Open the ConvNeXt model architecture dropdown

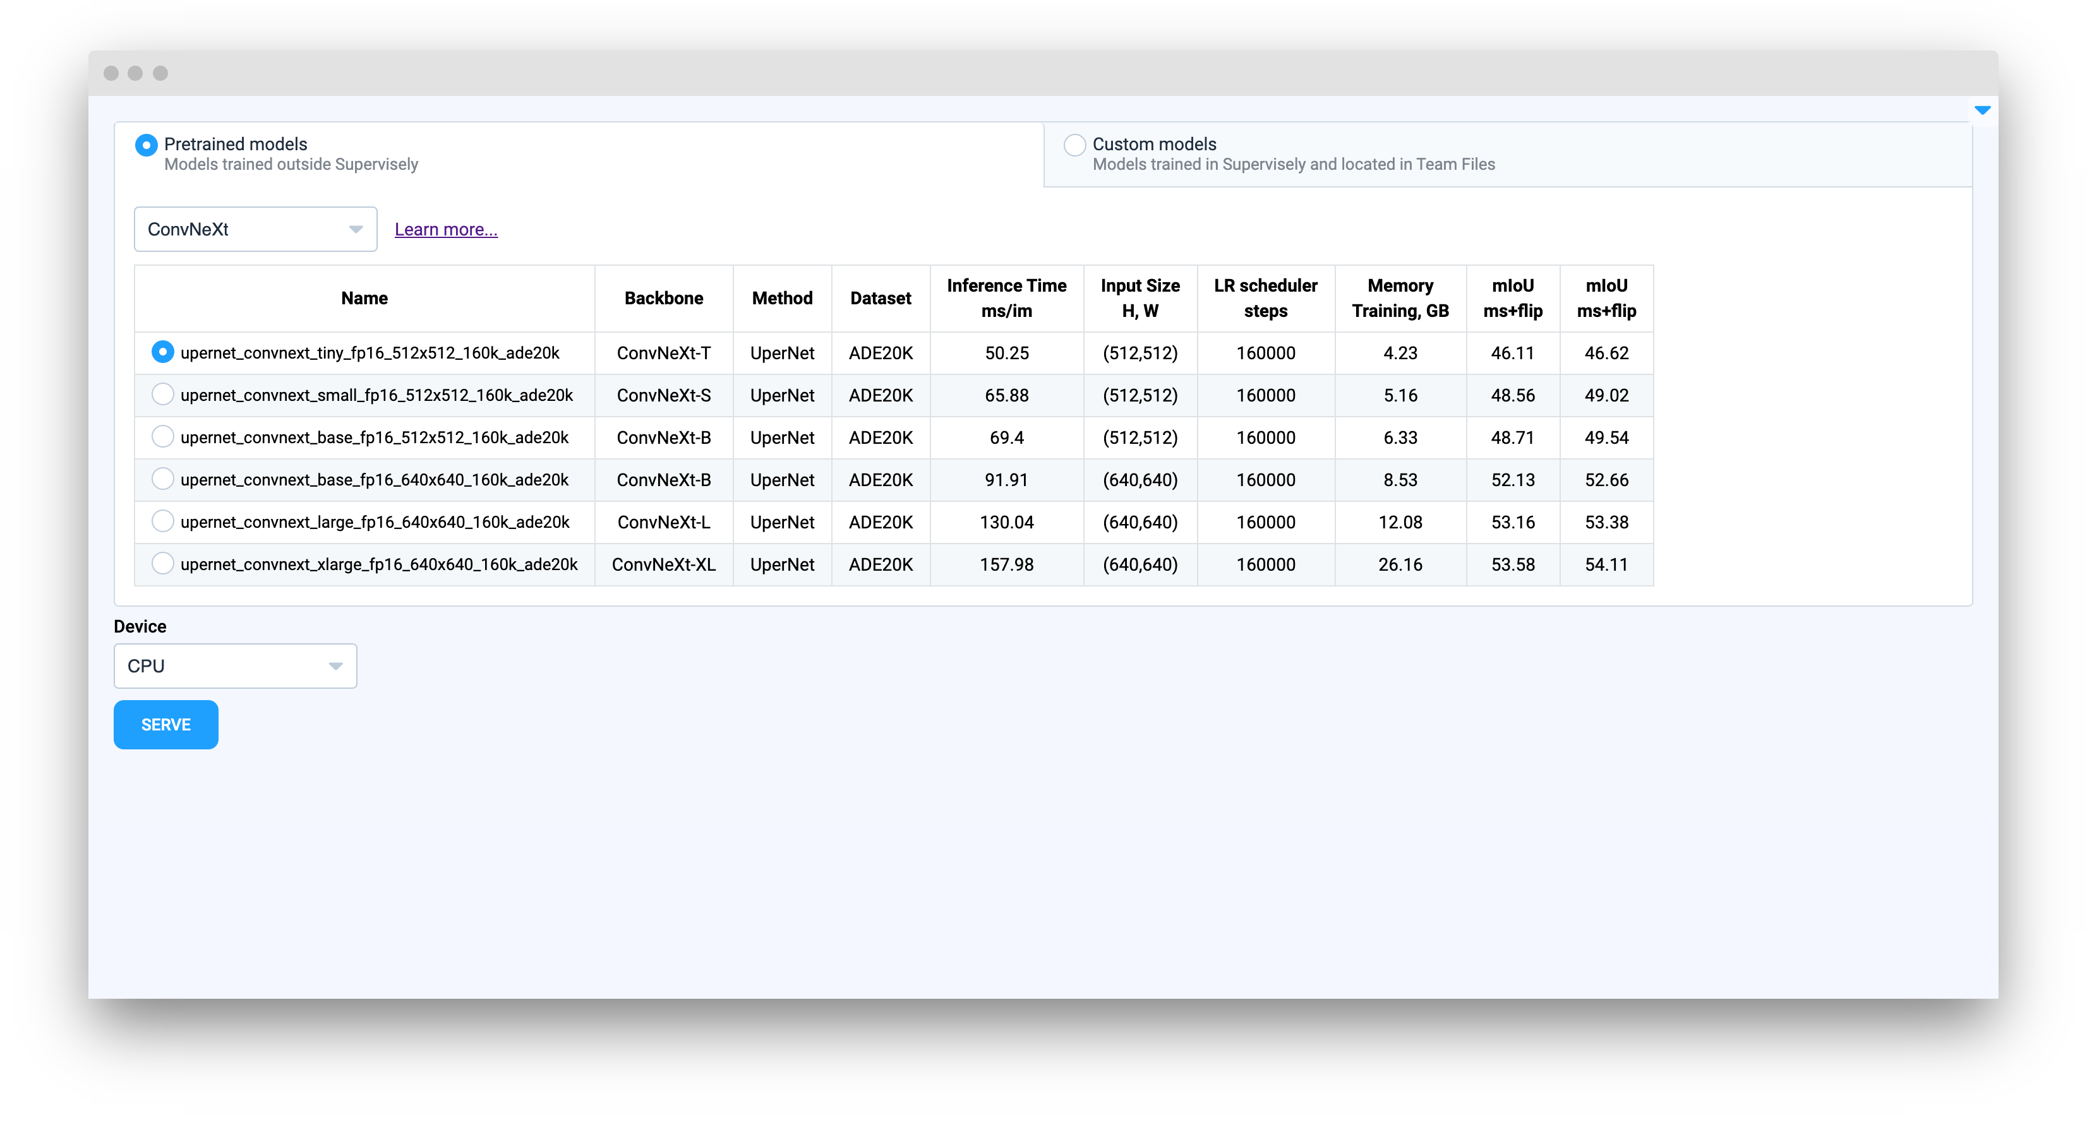[x=243, y=229]
